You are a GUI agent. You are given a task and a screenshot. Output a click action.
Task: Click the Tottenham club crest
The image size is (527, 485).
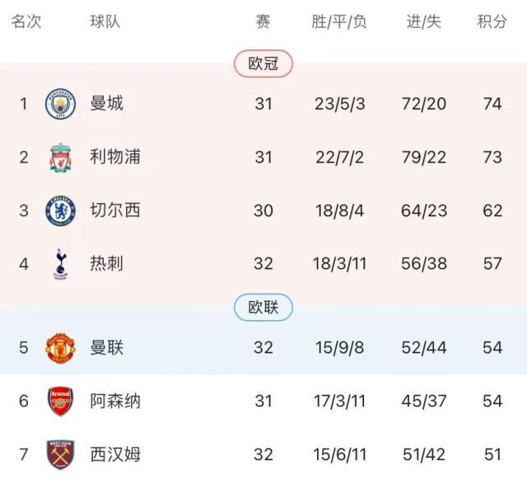[x=60, y=264]
